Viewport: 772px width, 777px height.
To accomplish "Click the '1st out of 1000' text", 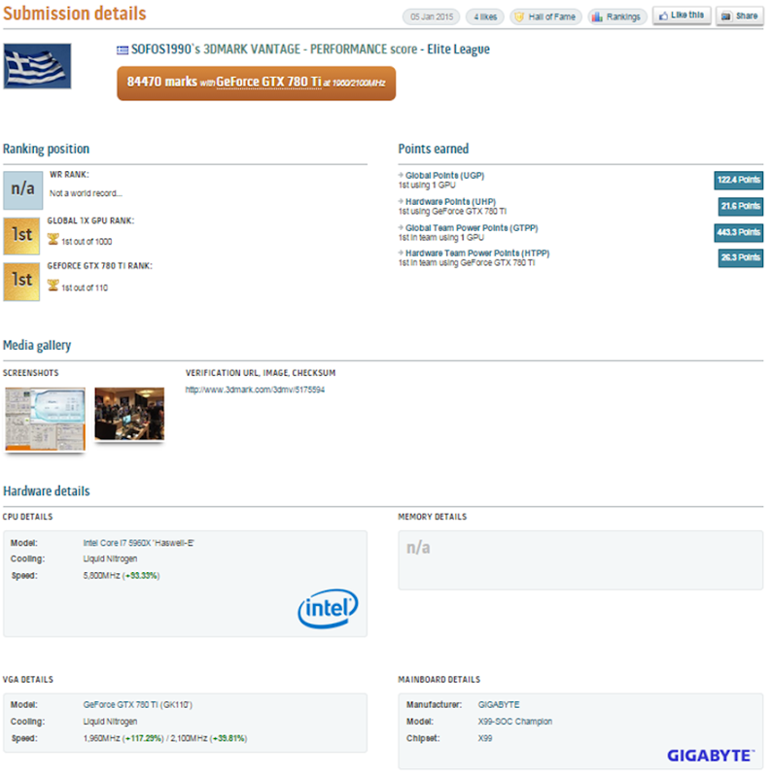I will pyautogui.click(x=87, y=241).
